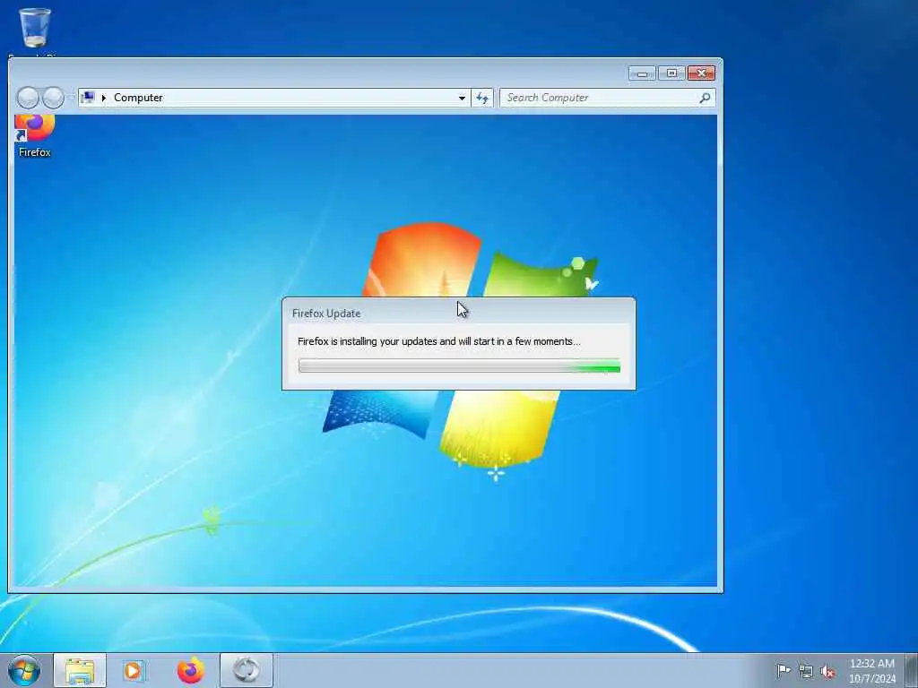Open Windows Explorer from the taskbar
The width and height of the screenshot is (918, 688).
point(80,670)
